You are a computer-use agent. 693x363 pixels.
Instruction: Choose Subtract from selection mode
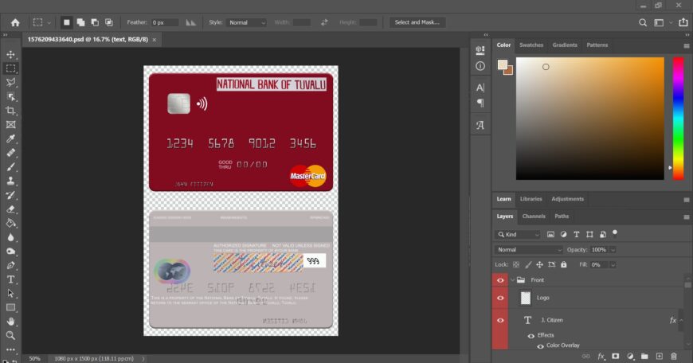[x=95, y=22]
